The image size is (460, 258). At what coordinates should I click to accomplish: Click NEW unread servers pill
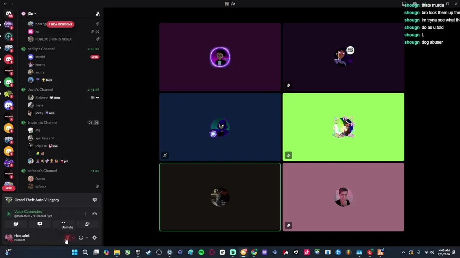[9, 188]
